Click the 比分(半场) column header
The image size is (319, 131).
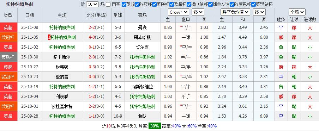coord(97,15)
